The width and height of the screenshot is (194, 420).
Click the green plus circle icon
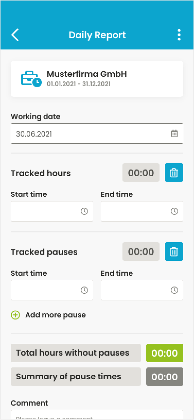tap(15, 315)
